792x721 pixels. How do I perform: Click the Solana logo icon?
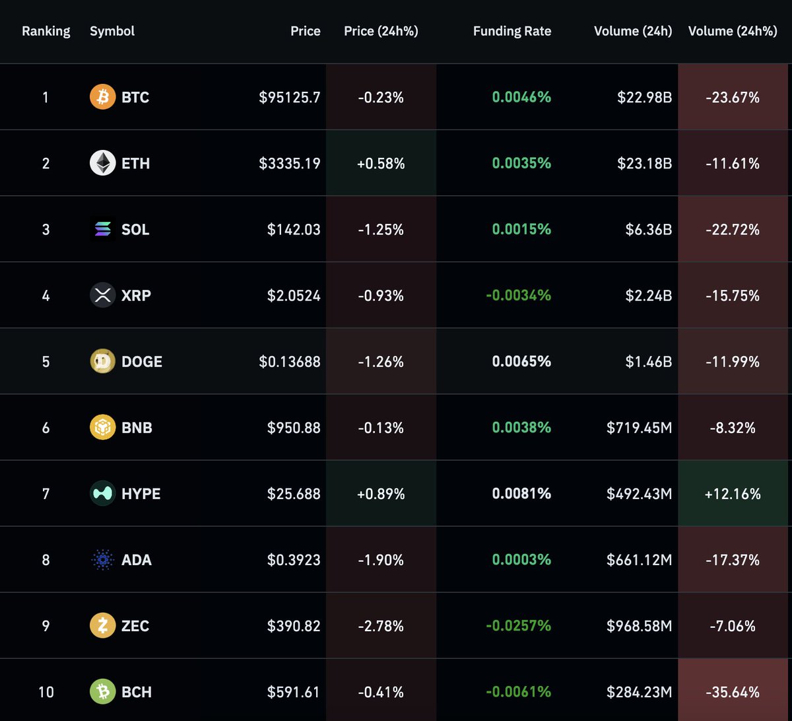[102, 229]
